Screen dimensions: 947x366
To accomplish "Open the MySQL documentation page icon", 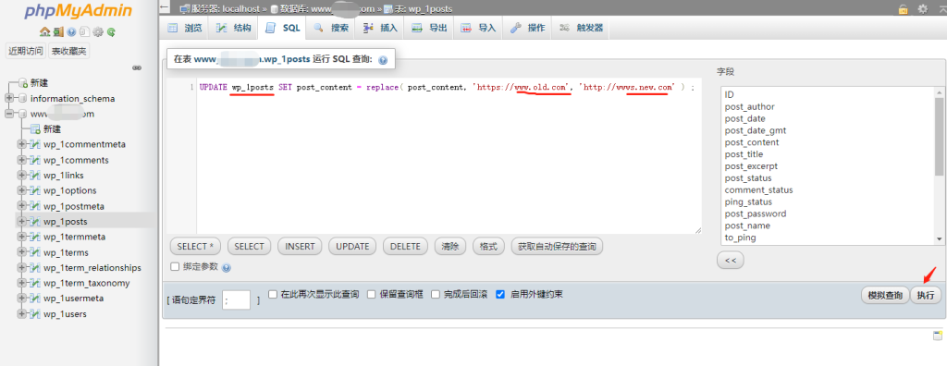I will pyautogui.click(x=84, y=32).
